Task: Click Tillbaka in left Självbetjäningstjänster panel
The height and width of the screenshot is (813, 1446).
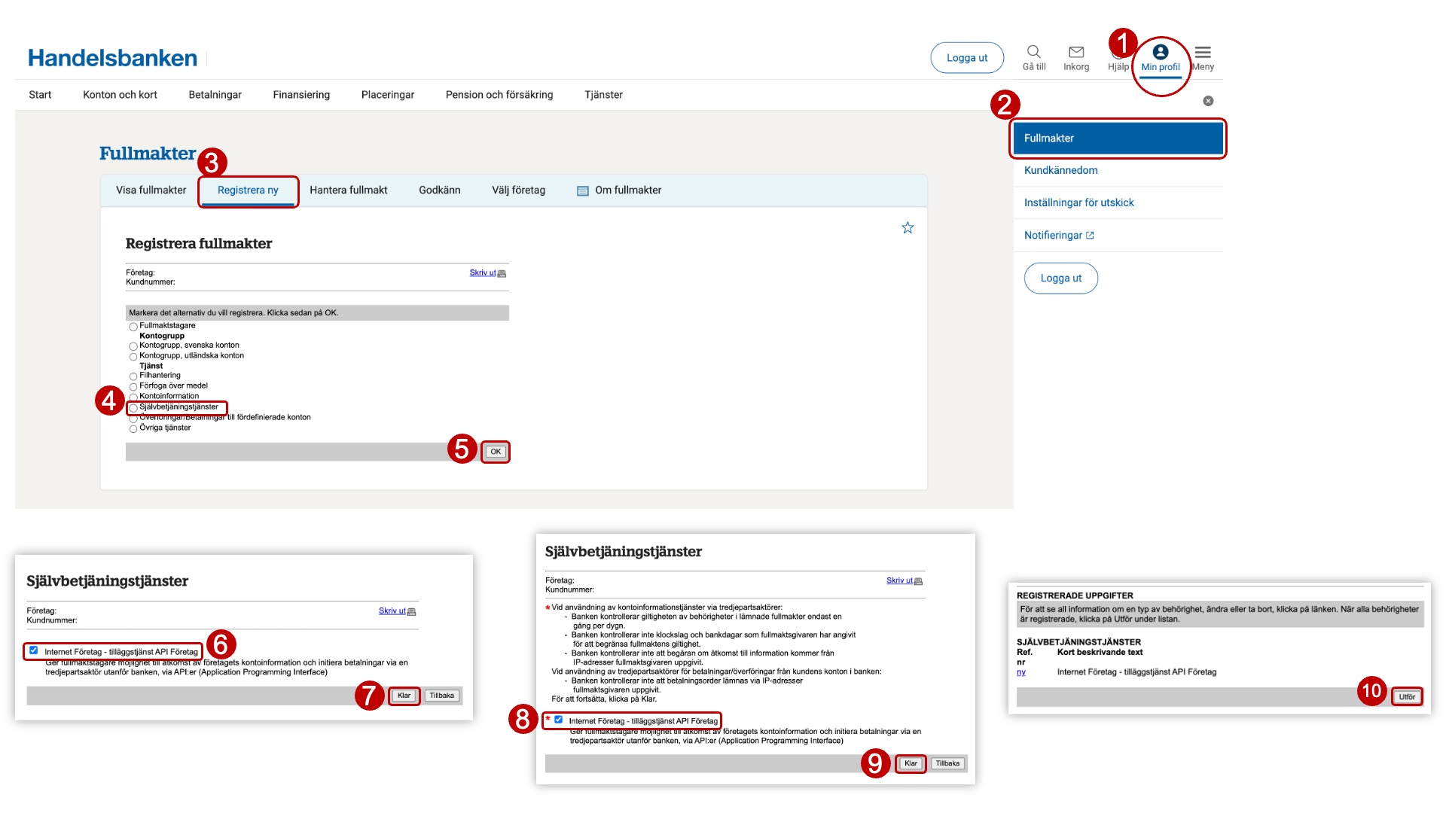Action: 442,696
